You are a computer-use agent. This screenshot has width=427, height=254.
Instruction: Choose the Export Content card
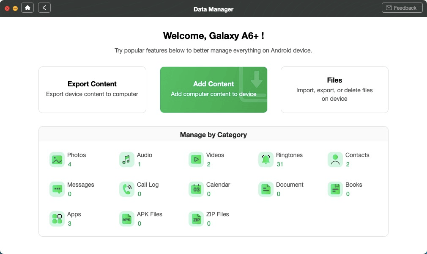pyautogui.click(x=92, y=89)
